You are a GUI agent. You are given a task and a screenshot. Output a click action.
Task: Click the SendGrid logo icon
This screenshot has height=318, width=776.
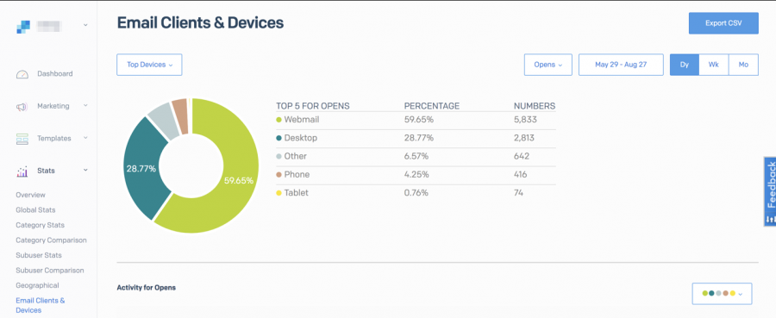click(x=22, y=27)
